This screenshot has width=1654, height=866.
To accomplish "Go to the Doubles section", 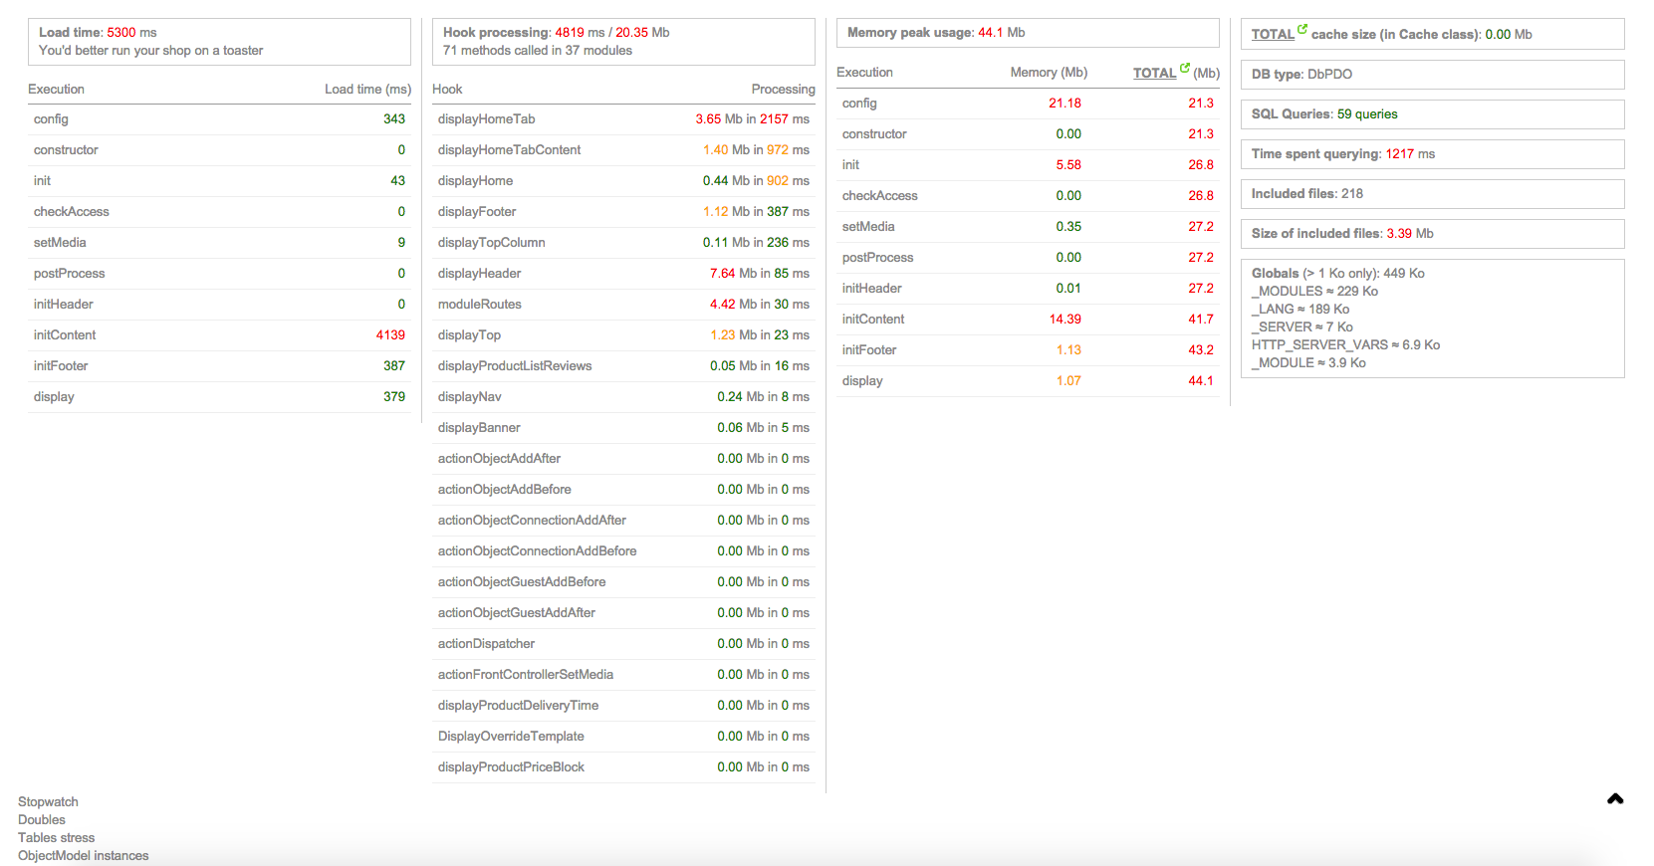I will (x=42, y=820).
